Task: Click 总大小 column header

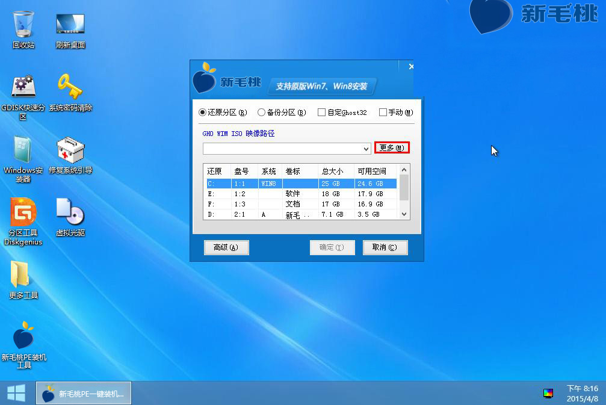Action: click(336, 171)
